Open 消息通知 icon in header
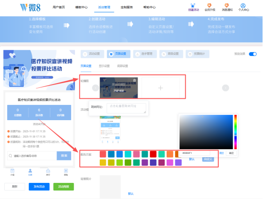The width and height of the screenshot is (263, 199). (227, 6)
